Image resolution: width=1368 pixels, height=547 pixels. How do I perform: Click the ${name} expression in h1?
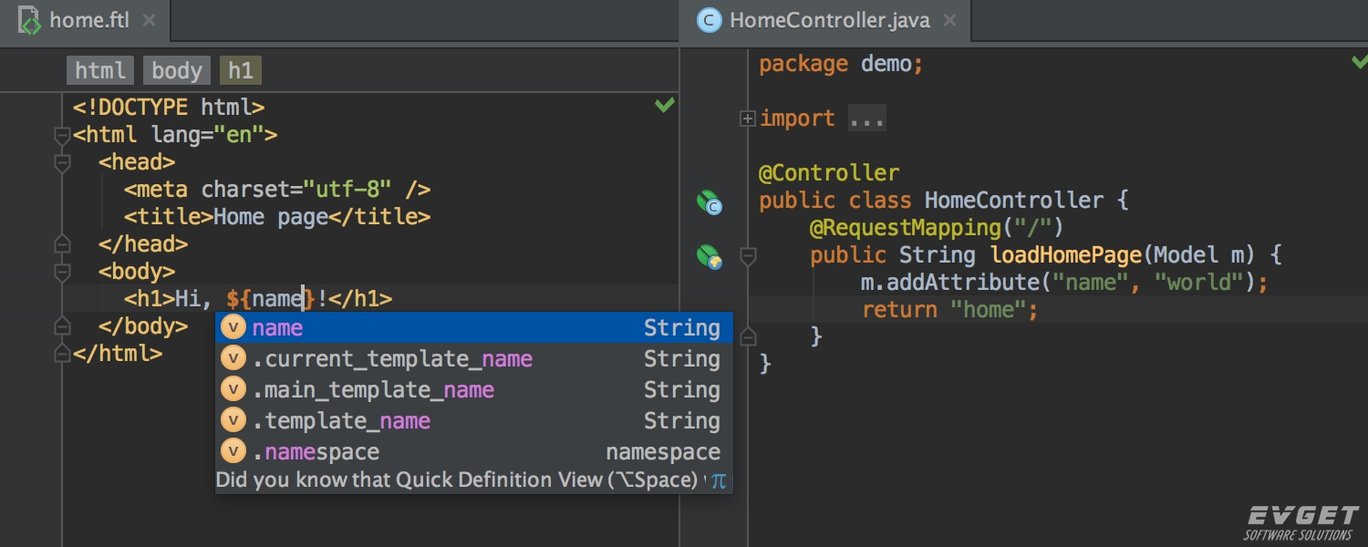[272, 299]
